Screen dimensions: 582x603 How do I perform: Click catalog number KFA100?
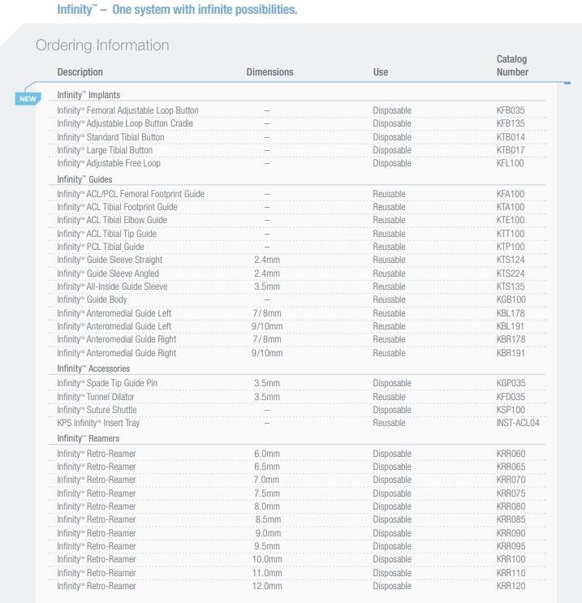(x=511, y=194)
